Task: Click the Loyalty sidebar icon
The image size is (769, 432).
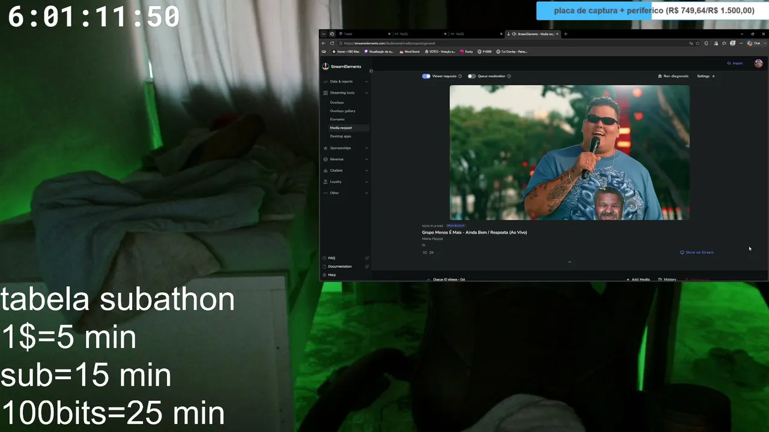Action: pos(326,182)
